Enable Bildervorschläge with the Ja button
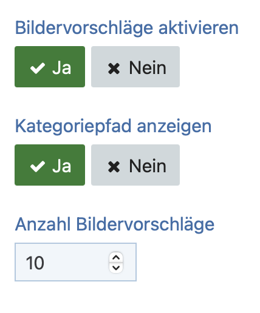This screenshot has width=260, height=313. pos(50,67)
